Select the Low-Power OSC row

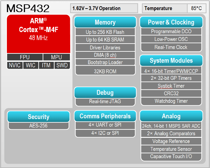[x=171, y=39]
